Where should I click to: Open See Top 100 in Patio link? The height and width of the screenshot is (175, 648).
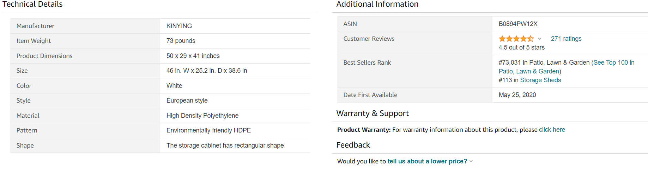tap(567, 67)
